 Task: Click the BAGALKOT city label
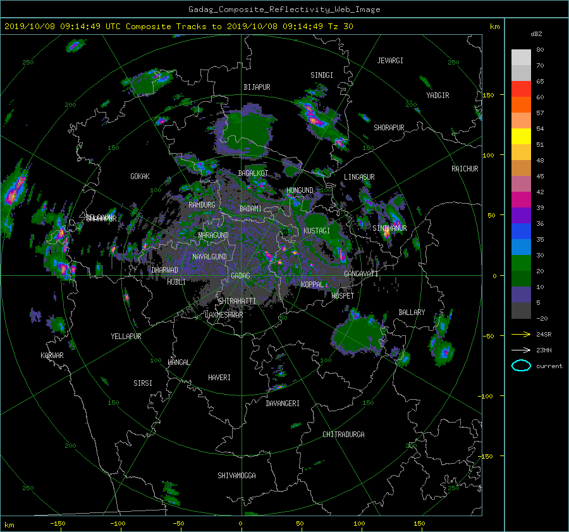[253, 173]
